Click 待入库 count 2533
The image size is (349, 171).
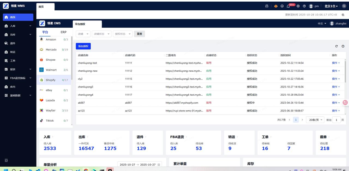(x=50, y=148)
